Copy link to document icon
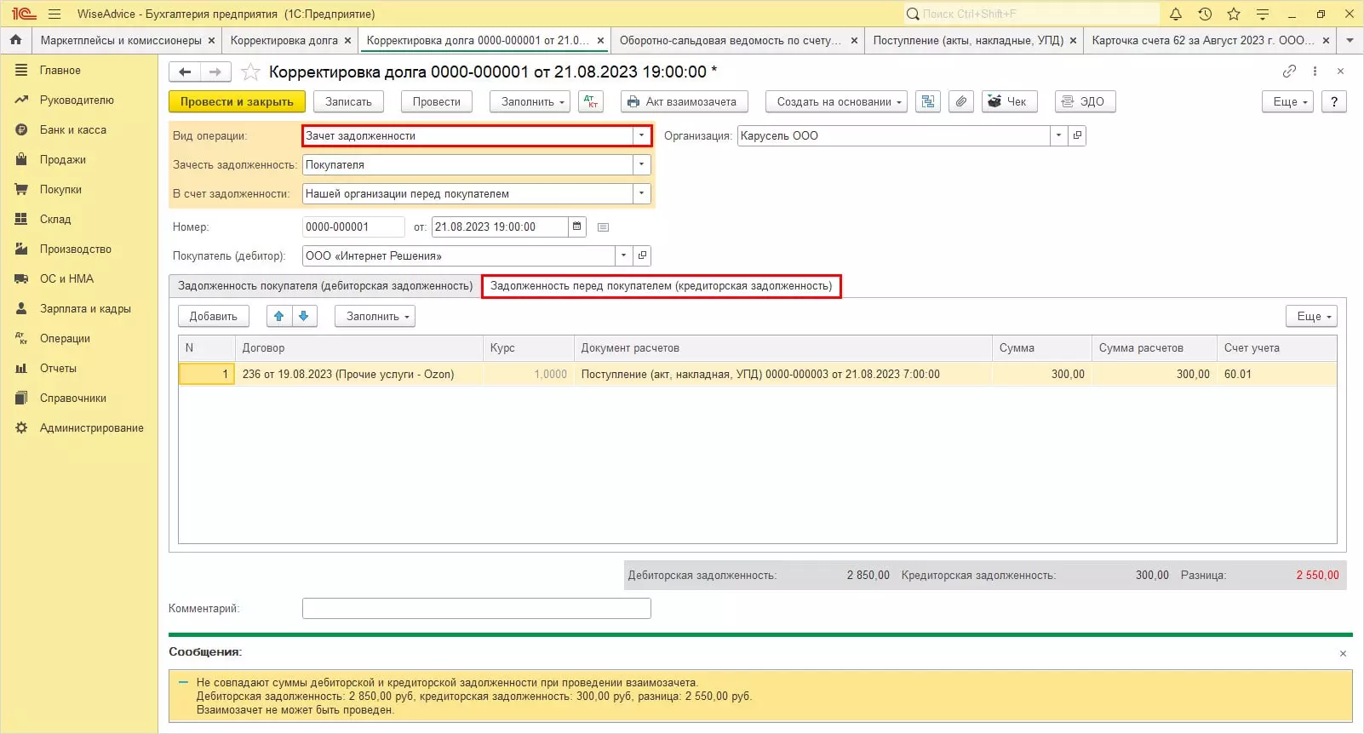The width and height of the screenshot is (1364, 734). tap(1289, 72)
